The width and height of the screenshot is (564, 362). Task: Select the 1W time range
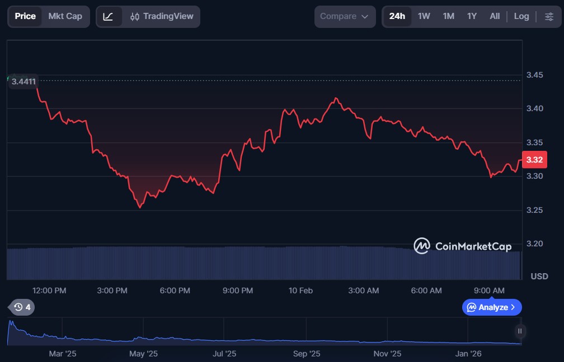424,16
